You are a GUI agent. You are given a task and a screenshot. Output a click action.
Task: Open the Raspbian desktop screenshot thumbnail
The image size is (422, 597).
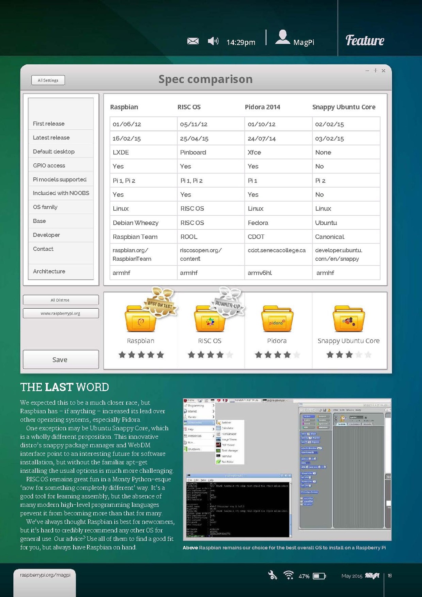click(287, 469)
